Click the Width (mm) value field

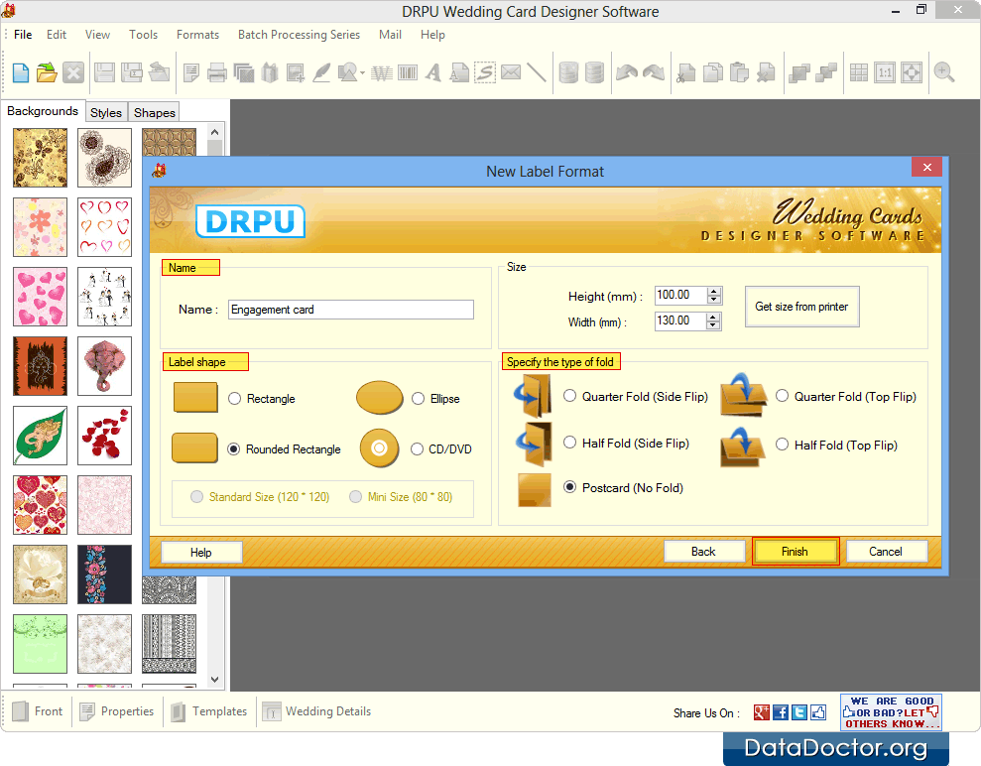point(680,321)
